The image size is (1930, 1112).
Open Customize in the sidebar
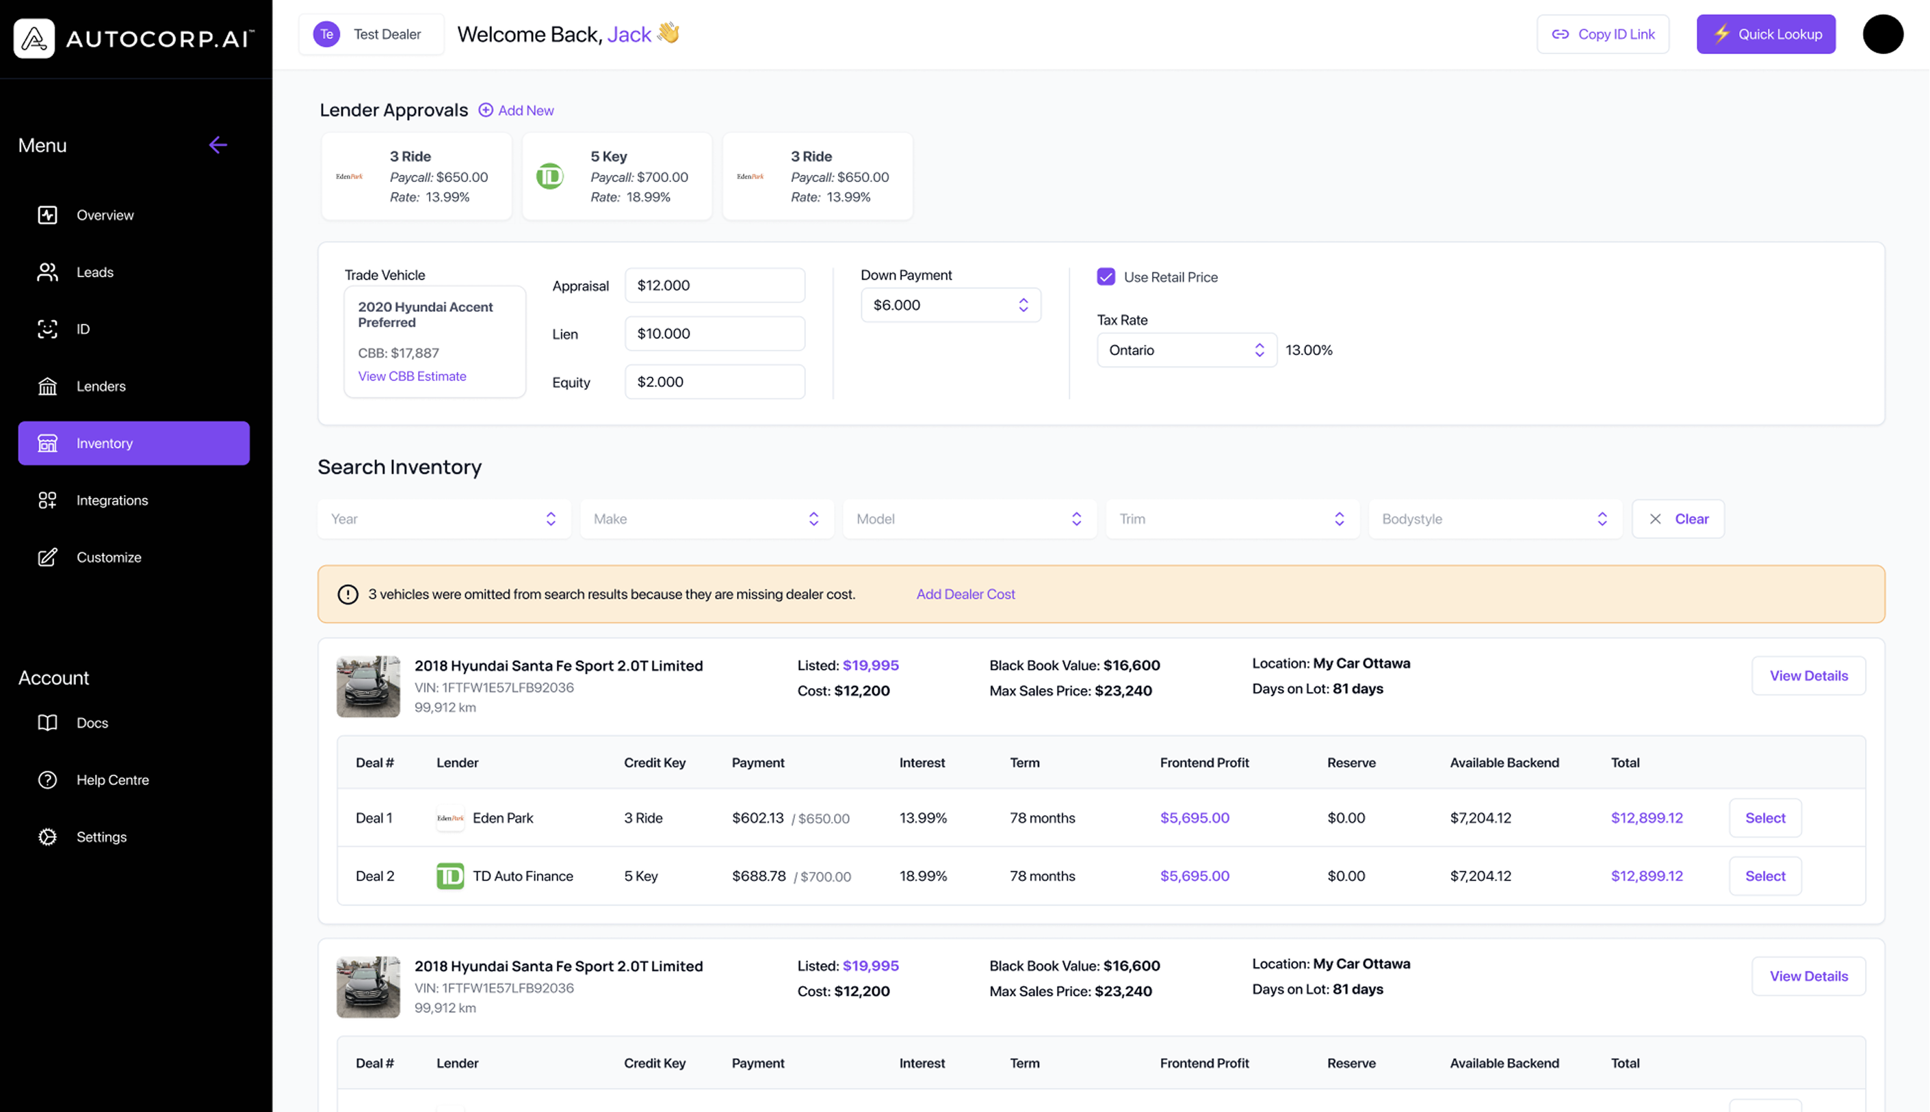(x=133, y=557)
